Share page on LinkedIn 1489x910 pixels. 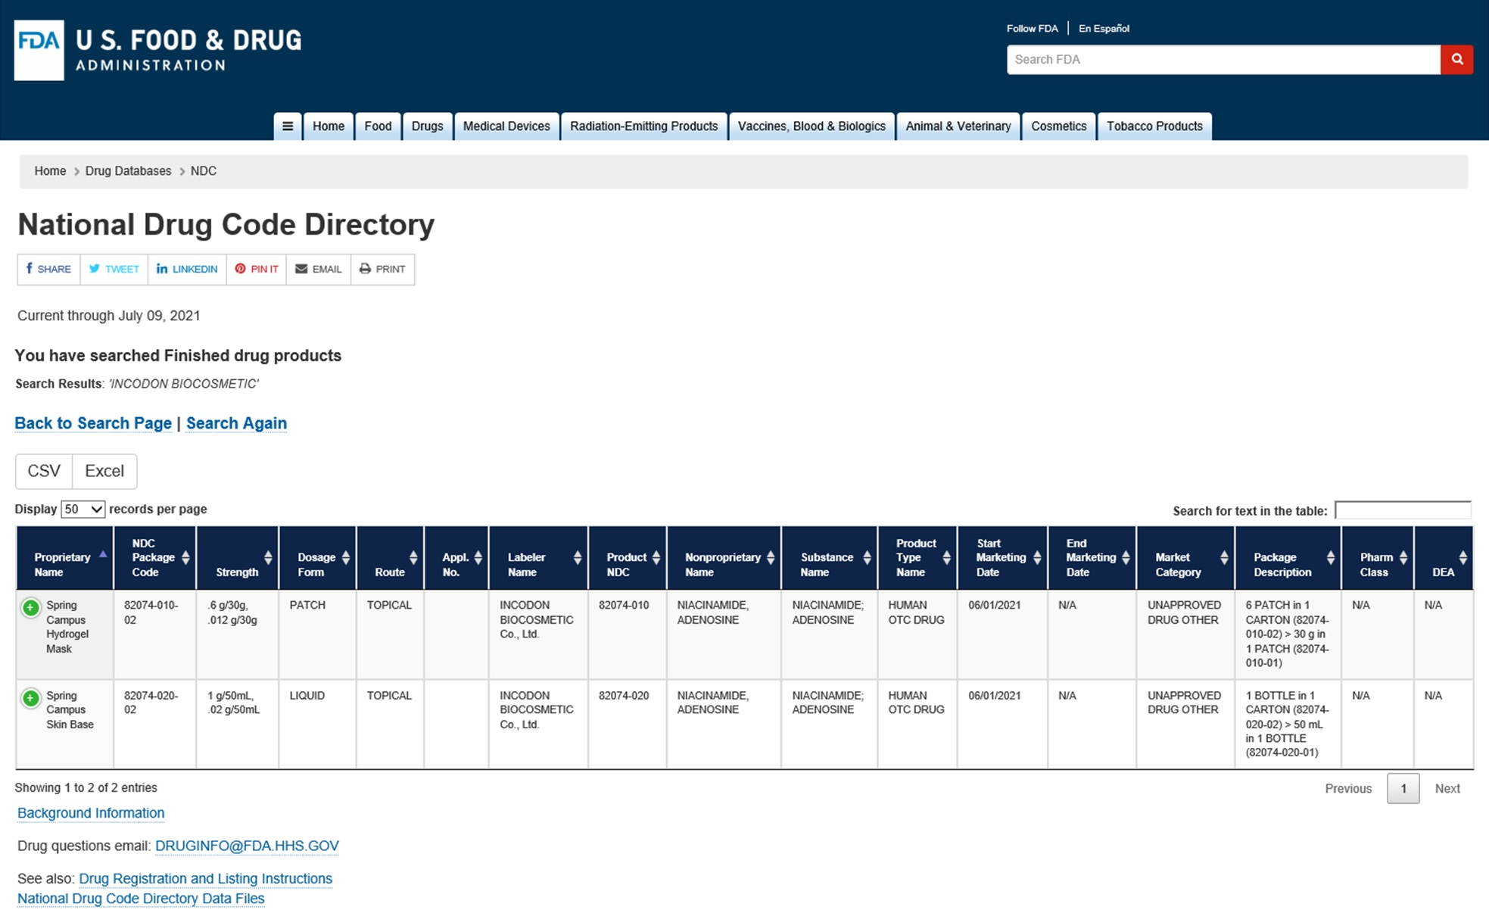187,269
